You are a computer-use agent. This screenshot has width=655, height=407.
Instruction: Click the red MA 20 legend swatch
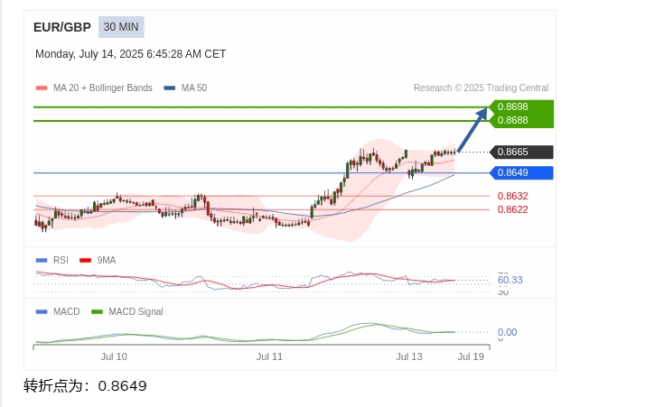(x=42, y=88)
